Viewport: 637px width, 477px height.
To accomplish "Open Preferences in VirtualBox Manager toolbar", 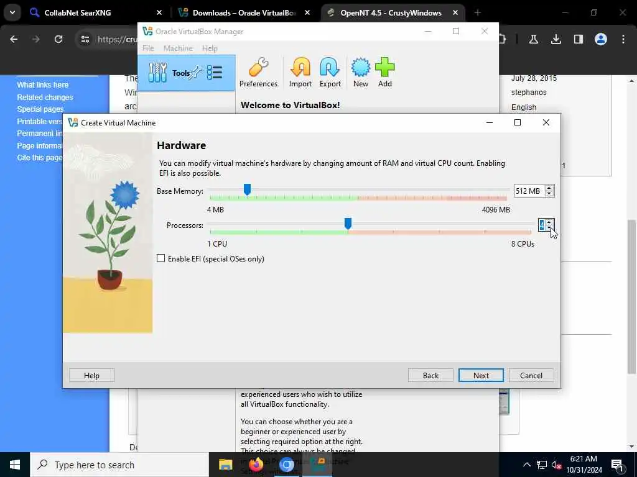I will point(258,73).
